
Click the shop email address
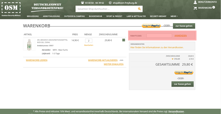125,3
